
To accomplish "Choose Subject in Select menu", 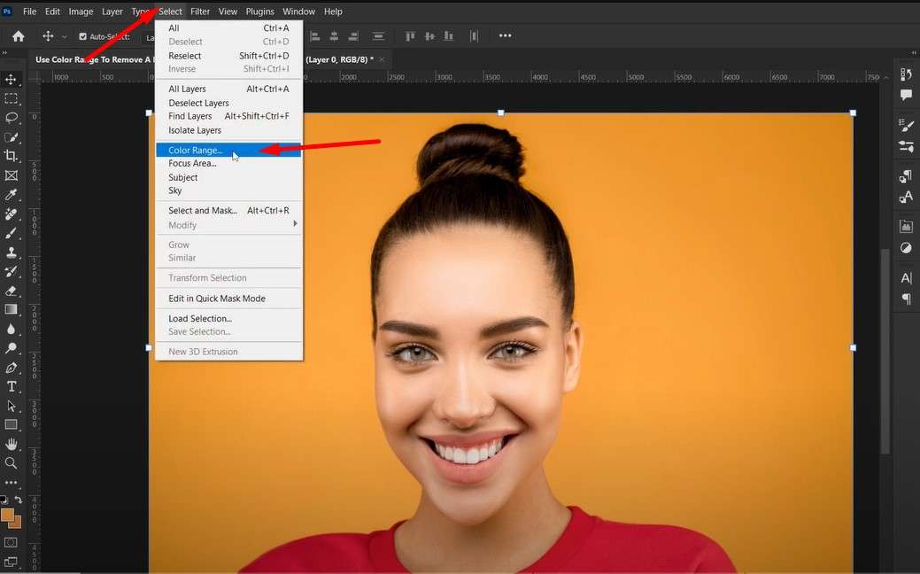I will click(x=228, y=177).
